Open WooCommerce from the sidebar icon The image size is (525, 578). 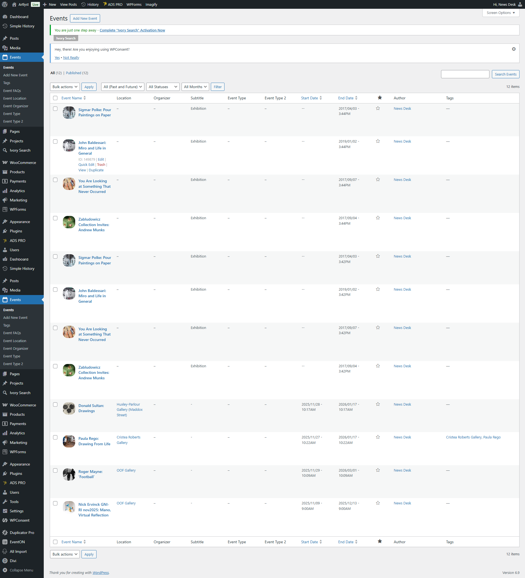pos(5,163)
